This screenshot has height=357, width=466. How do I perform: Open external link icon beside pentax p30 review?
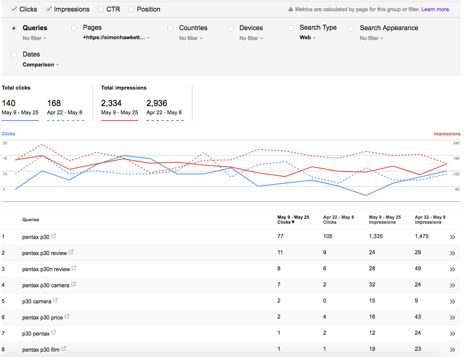point(71,252)
